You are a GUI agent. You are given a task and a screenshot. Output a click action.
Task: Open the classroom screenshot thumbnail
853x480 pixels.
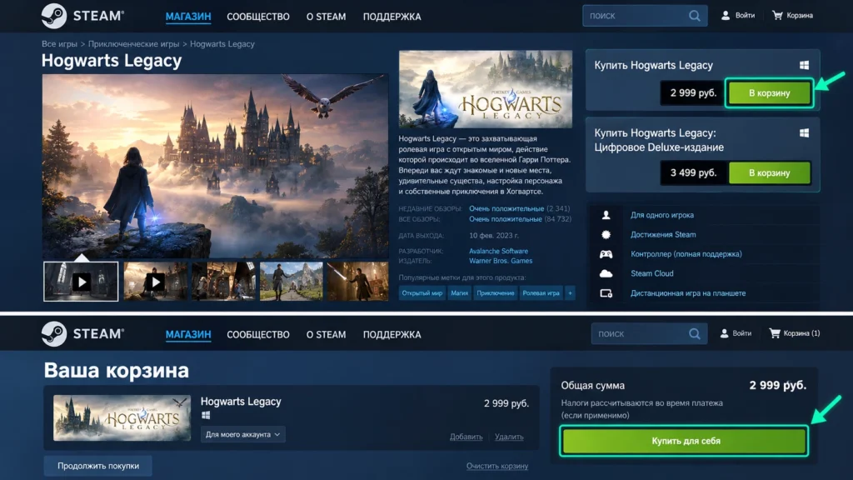click(x=223, y=282)
